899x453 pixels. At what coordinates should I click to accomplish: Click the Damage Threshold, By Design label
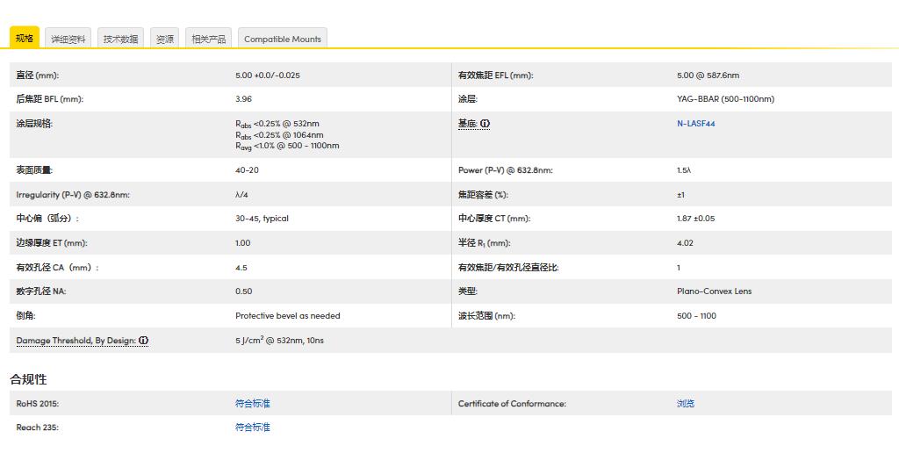(x=76, y=341)
